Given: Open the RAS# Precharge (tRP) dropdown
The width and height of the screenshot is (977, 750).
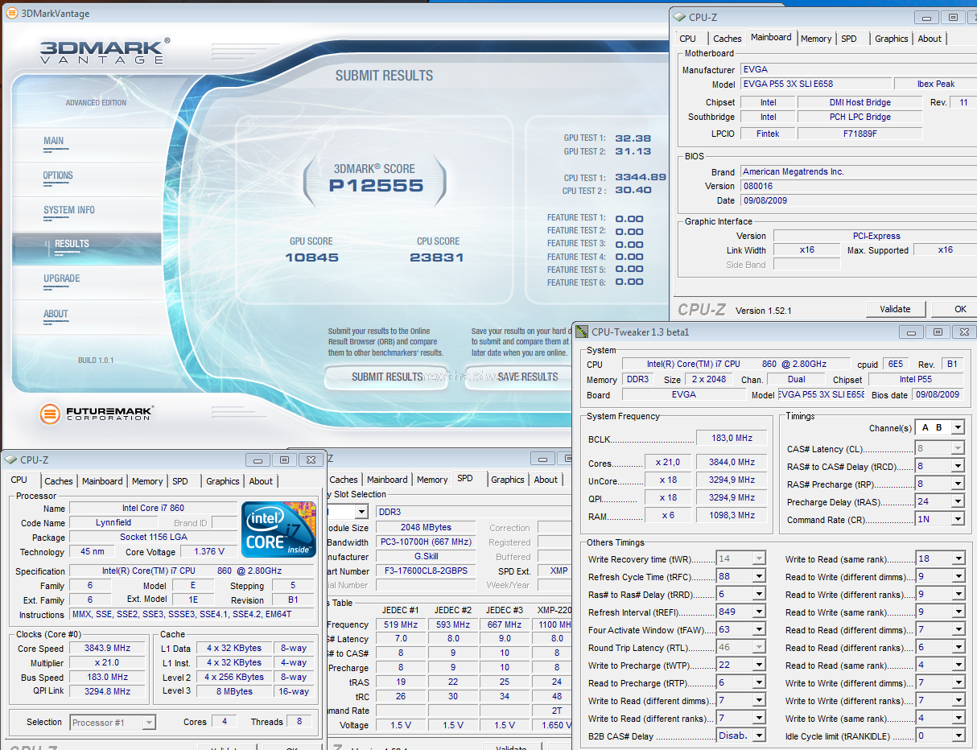Looking at the screenshot, I should [x=958, y=484].
